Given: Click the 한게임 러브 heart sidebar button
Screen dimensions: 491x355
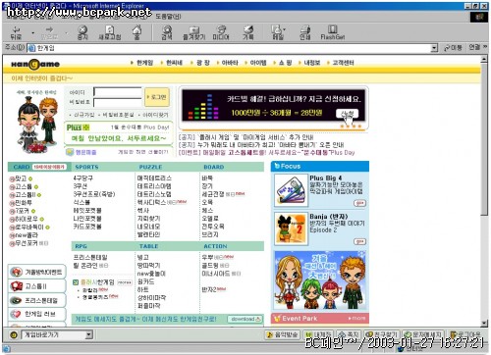Looking at the screenshot, I should click(37, 314).
